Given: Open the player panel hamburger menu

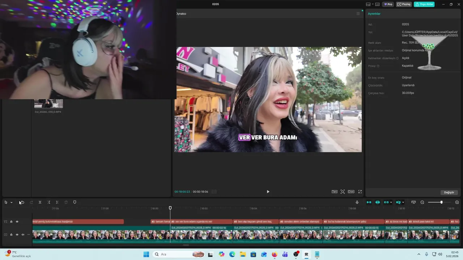Looking at the screenshot, I should pyautogui.click(x=358, y=14).
